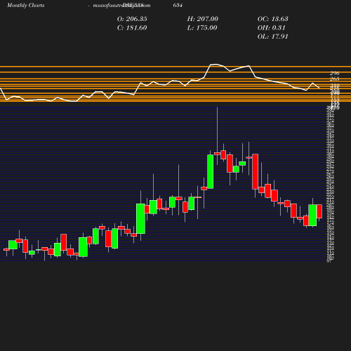This screenshot has height=351, width=351.
Task: Click the "Monthly Charts" title text
Action: coord(26,5)
